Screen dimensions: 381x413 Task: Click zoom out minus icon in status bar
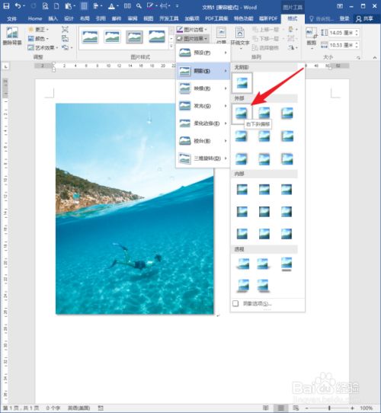[x=306, y=408]
